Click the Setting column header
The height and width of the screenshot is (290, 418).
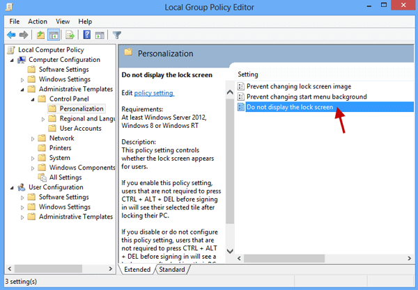pos(249,74)
